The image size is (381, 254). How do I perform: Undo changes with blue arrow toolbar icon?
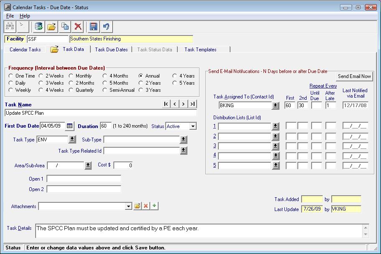click(x=106, y=27)
